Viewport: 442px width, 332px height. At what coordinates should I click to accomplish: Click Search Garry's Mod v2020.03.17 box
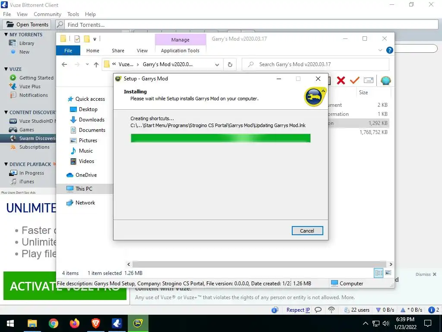click(316, 64)
